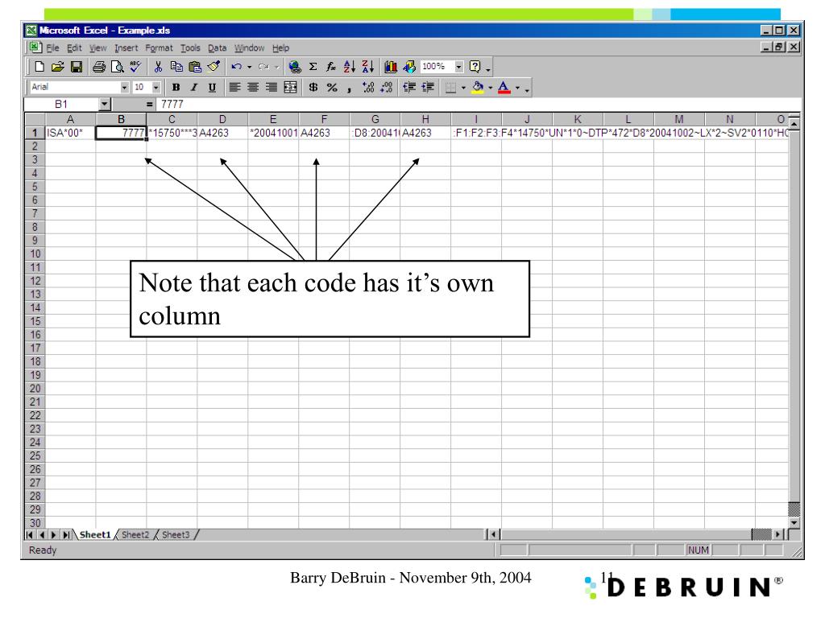
Task: Click the Sort Descending Z-A icon
Action: [367, 67]
